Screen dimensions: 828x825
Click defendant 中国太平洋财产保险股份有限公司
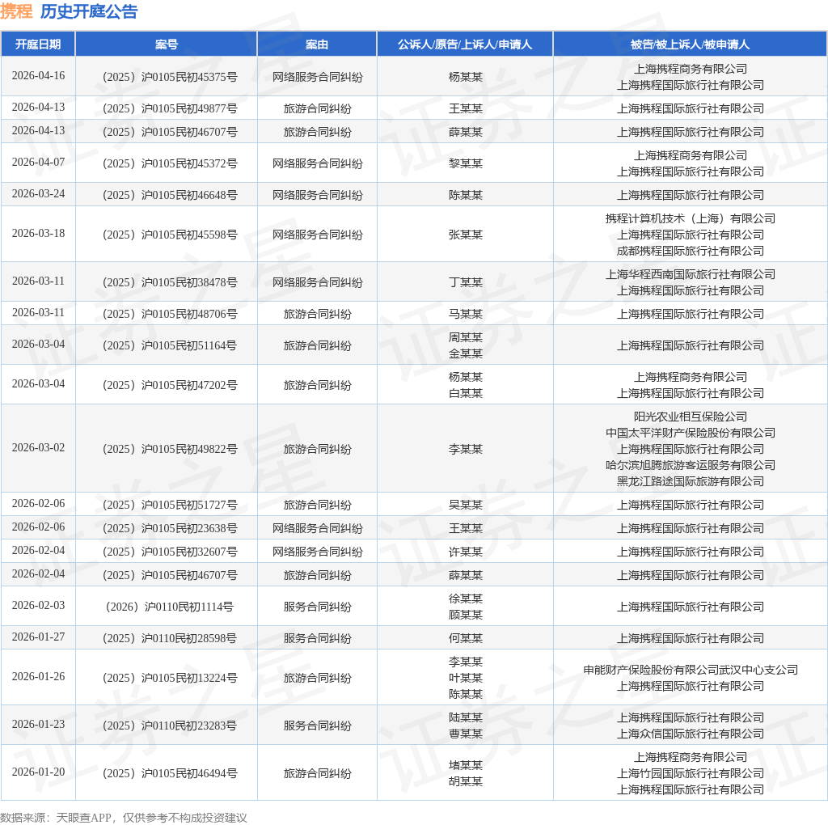click(691, 433)
